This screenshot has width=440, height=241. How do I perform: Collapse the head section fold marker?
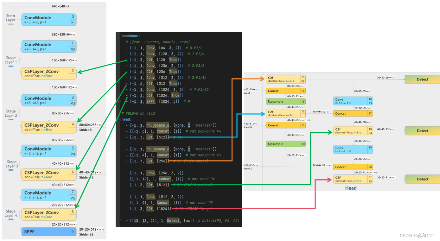click(x=120, y=119)
